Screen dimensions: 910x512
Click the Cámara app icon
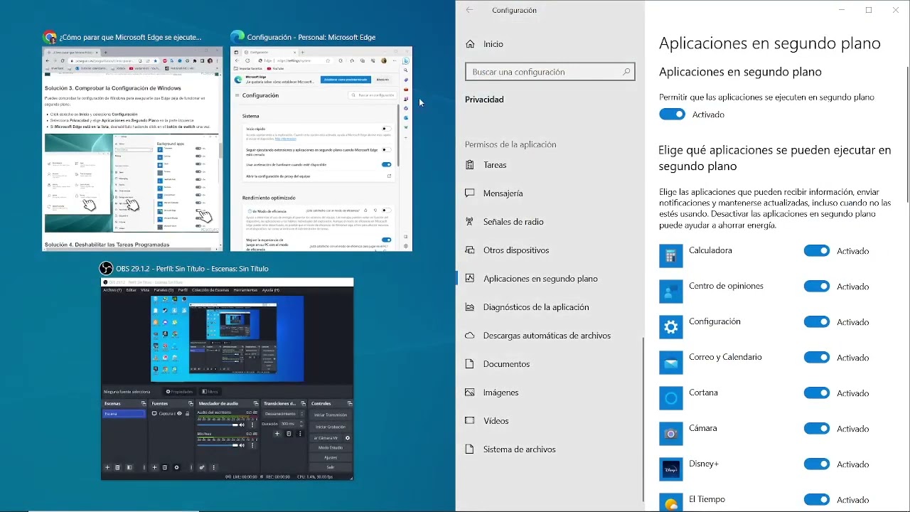tap(671, 434)
